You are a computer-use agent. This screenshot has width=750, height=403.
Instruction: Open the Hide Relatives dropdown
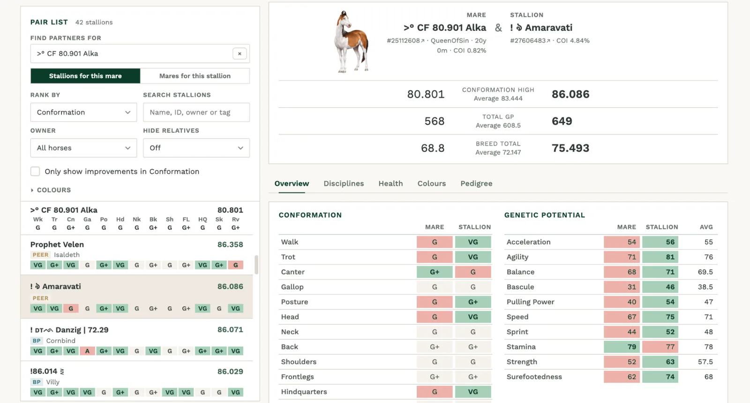coord(196,148)
